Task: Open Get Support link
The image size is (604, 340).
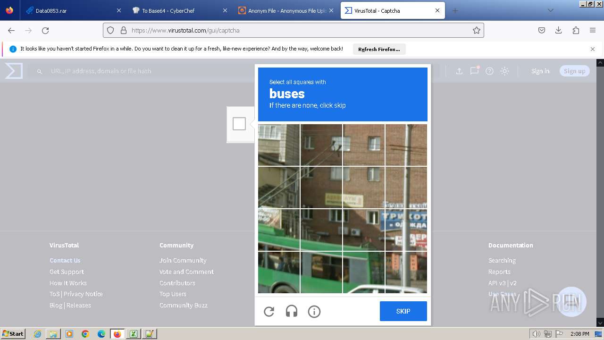Action: pos(67,272)
